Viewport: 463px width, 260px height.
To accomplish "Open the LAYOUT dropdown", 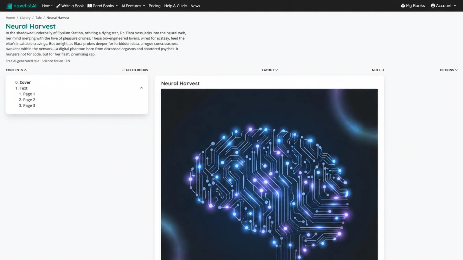I will pyautogui.click(x=270, y=70).
